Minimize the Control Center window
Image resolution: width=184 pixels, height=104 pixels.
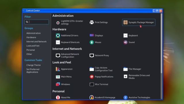154,11
